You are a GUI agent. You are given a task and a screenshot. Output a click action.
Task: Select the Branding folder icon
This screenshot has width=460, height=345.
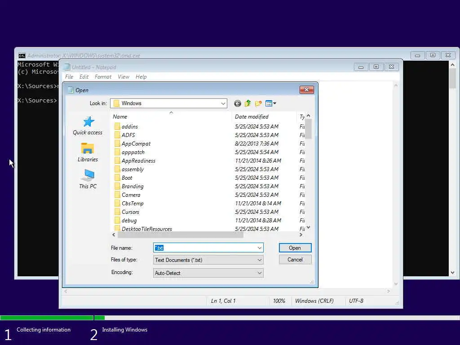pyautogui.click(x=117, y=186)
